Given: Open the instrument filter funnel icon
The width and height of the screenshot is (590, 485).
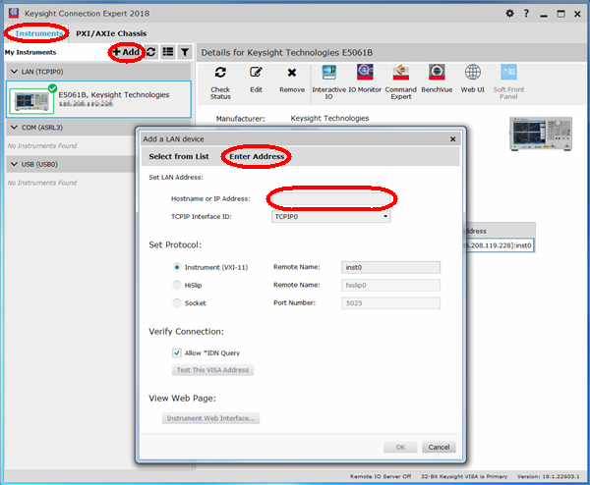Looking at the screenshot, I should (185, 52).
